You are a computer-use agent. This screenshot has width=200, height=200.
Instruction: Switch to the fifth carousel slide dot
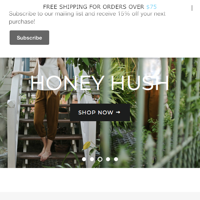pyautogui.click(x=116, y=159)
